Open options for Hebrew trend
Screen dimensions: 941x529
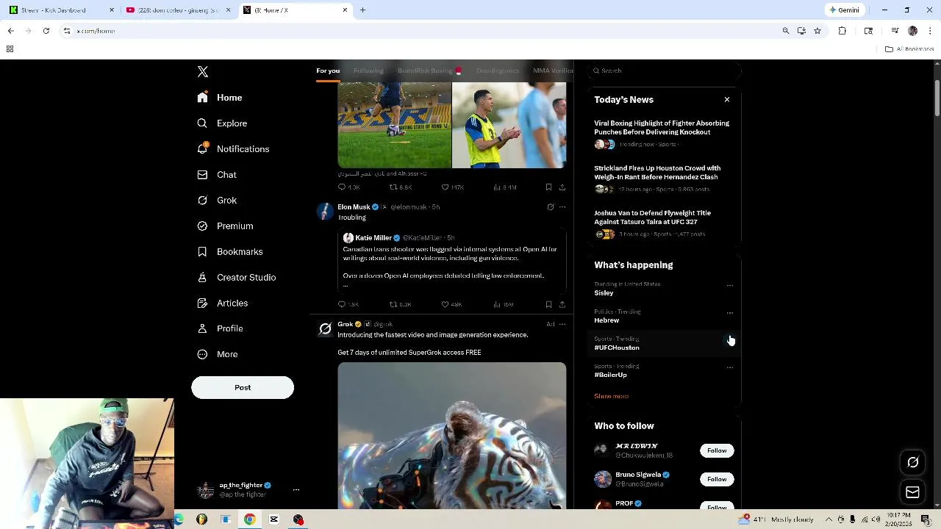(729, 312)
